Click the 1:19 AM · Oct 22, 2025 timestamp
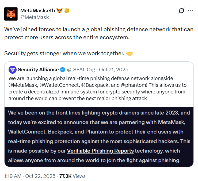Image resolution: width=198 pixels, height=181 pixels. click(x=30, y=176)
